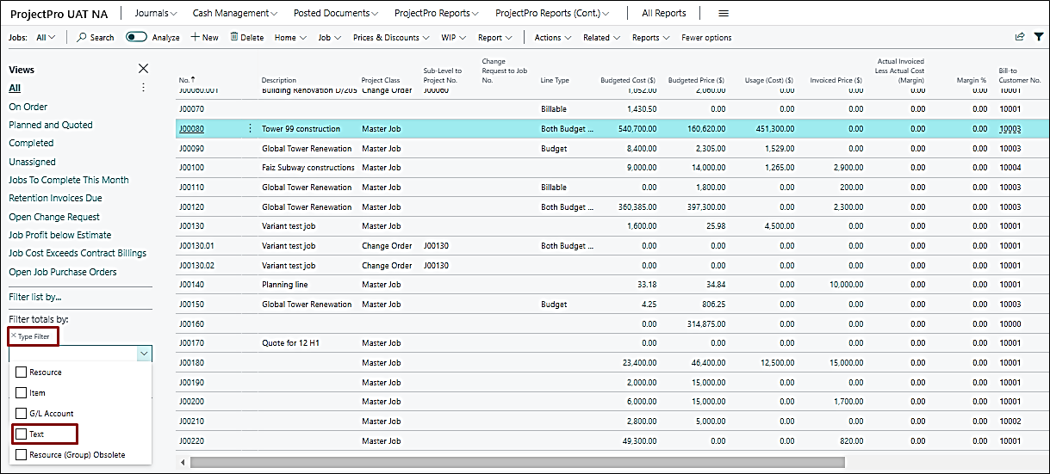1050x474 pixels.
Task: Open the Prices & Discounts dropdown
Action: pyautogui.click(x=390, y=38)
